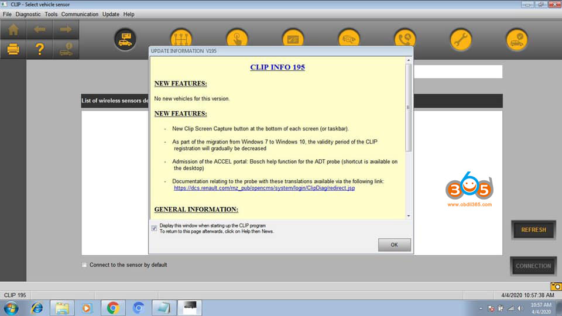Viewport: 562px width, 316px height.
Task: Select the touch pointer step icon
Action: coord(237,38)
